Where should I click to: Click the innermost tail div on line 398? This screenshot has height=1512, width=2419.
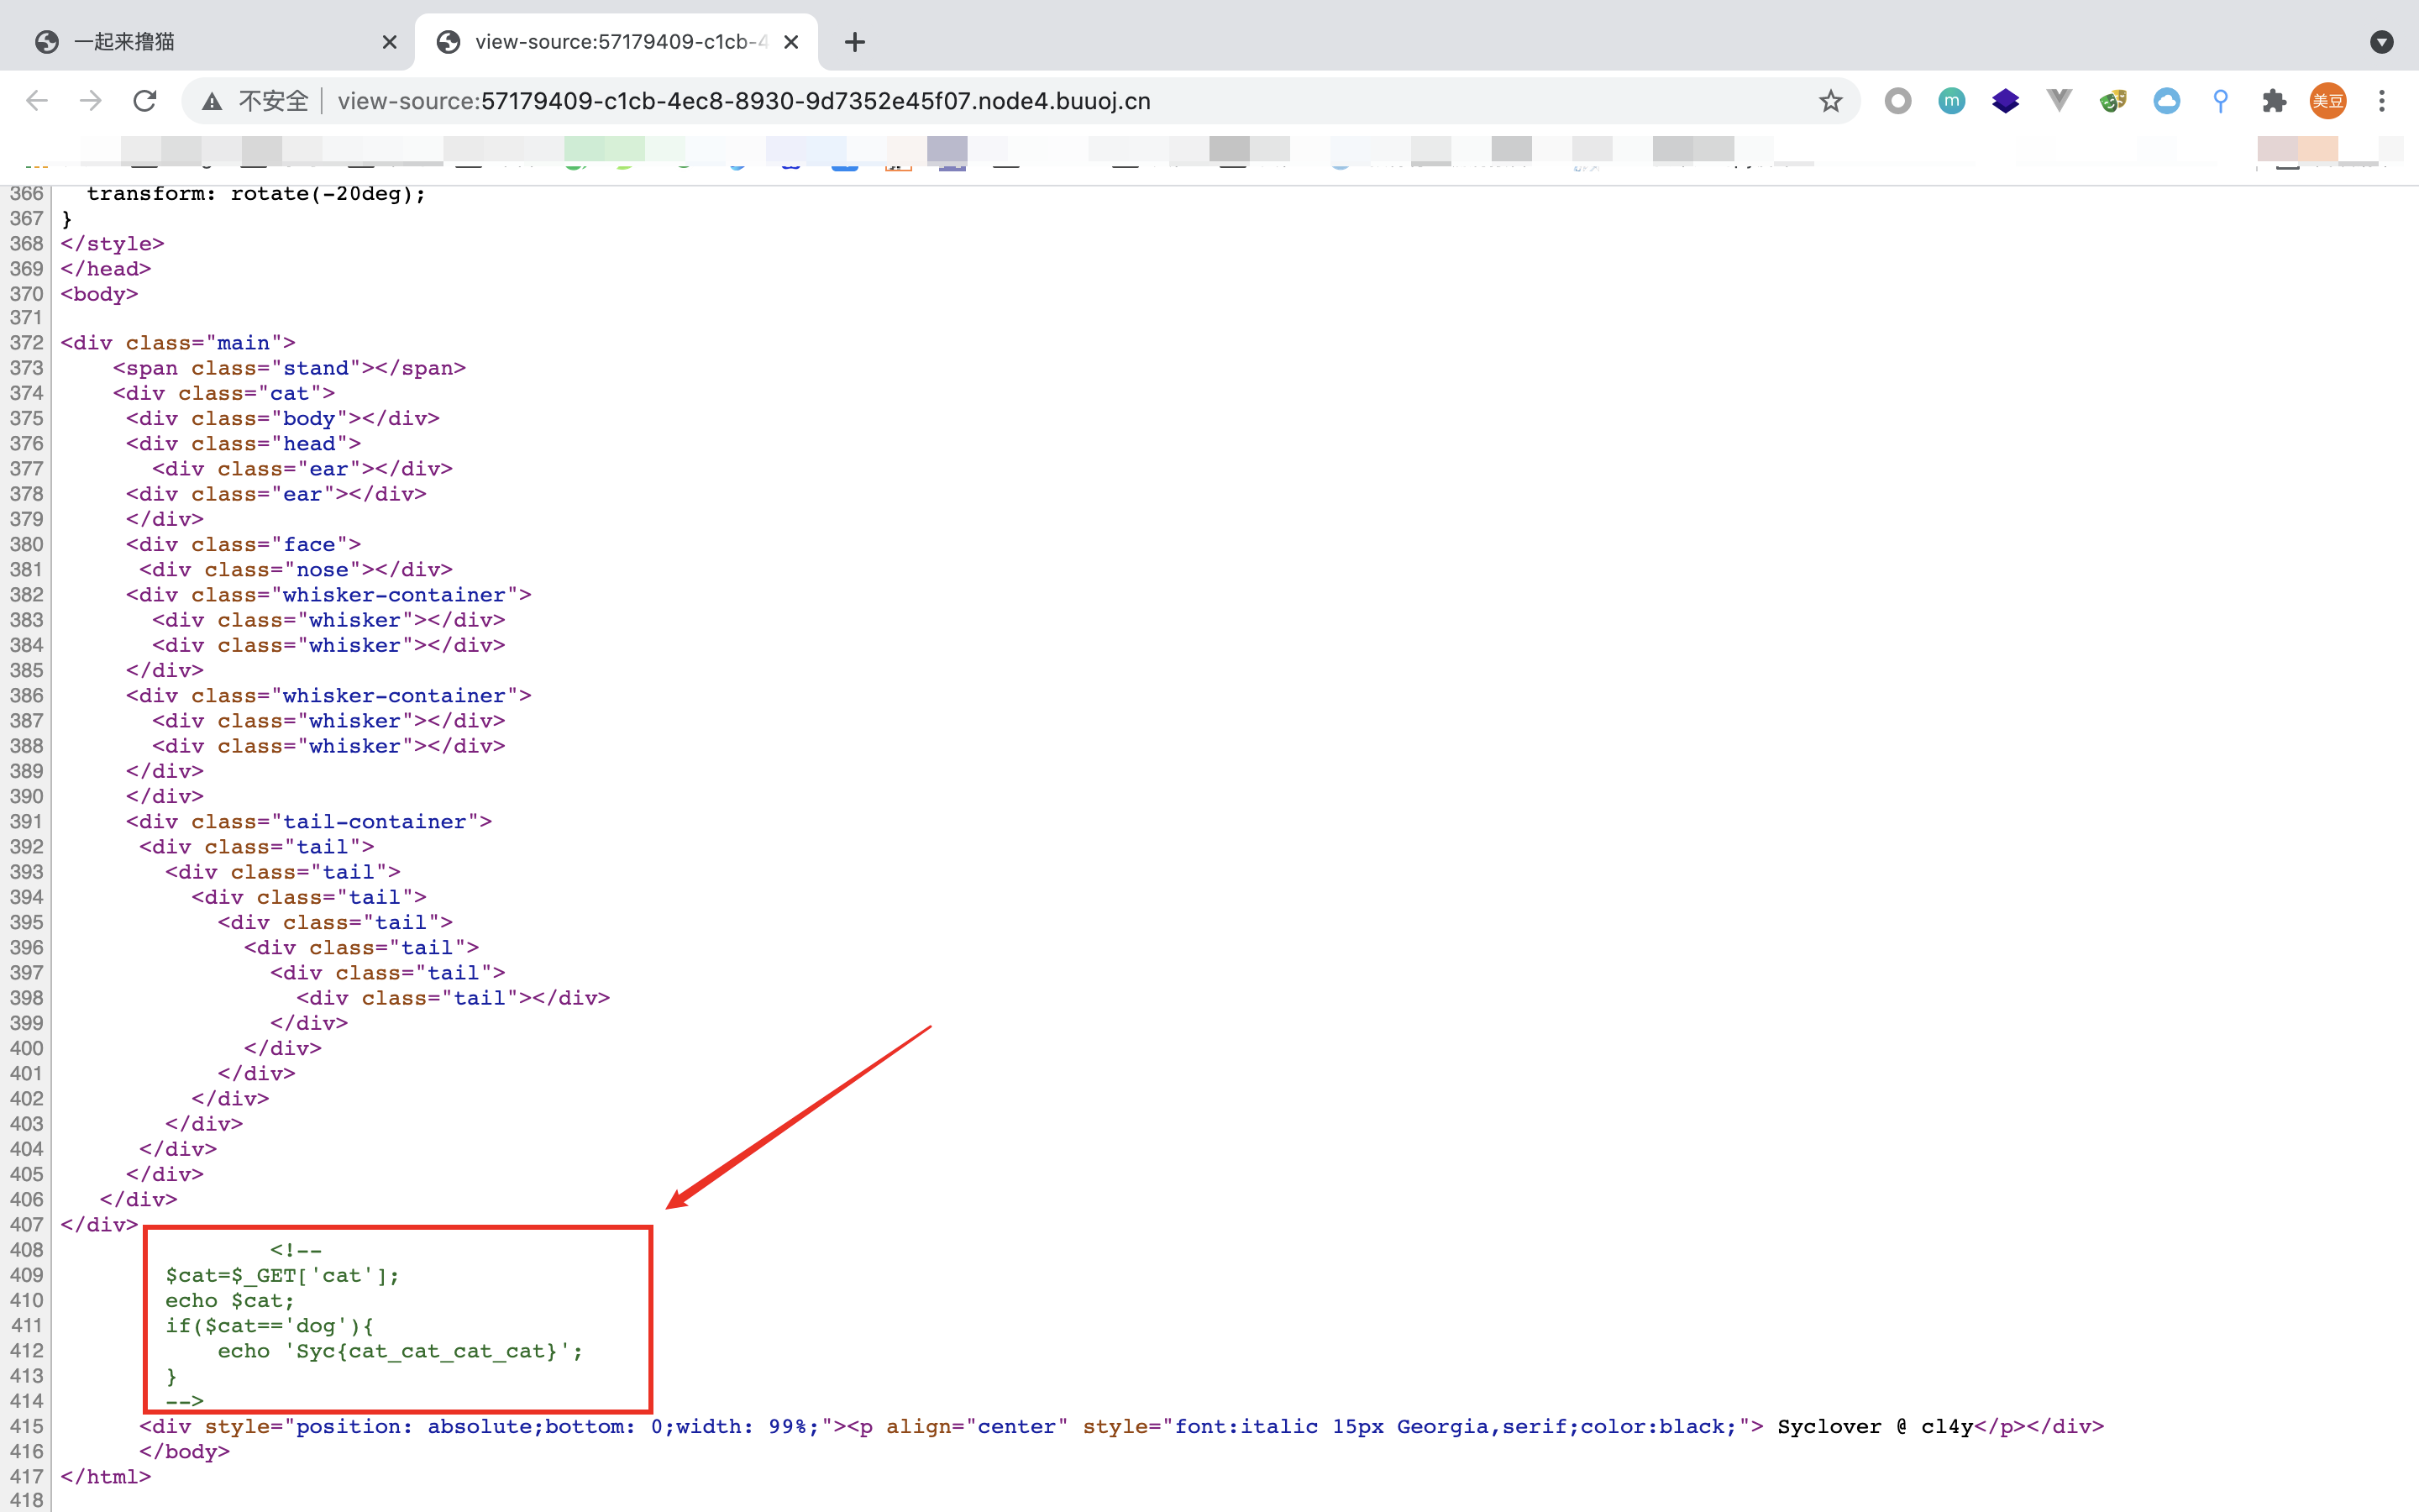(453, 998)
